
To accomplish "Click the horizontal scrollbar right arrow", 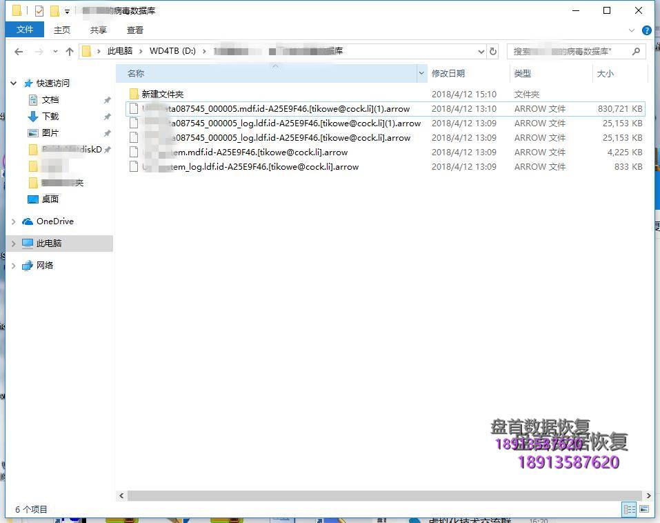I will click(648, 495).
